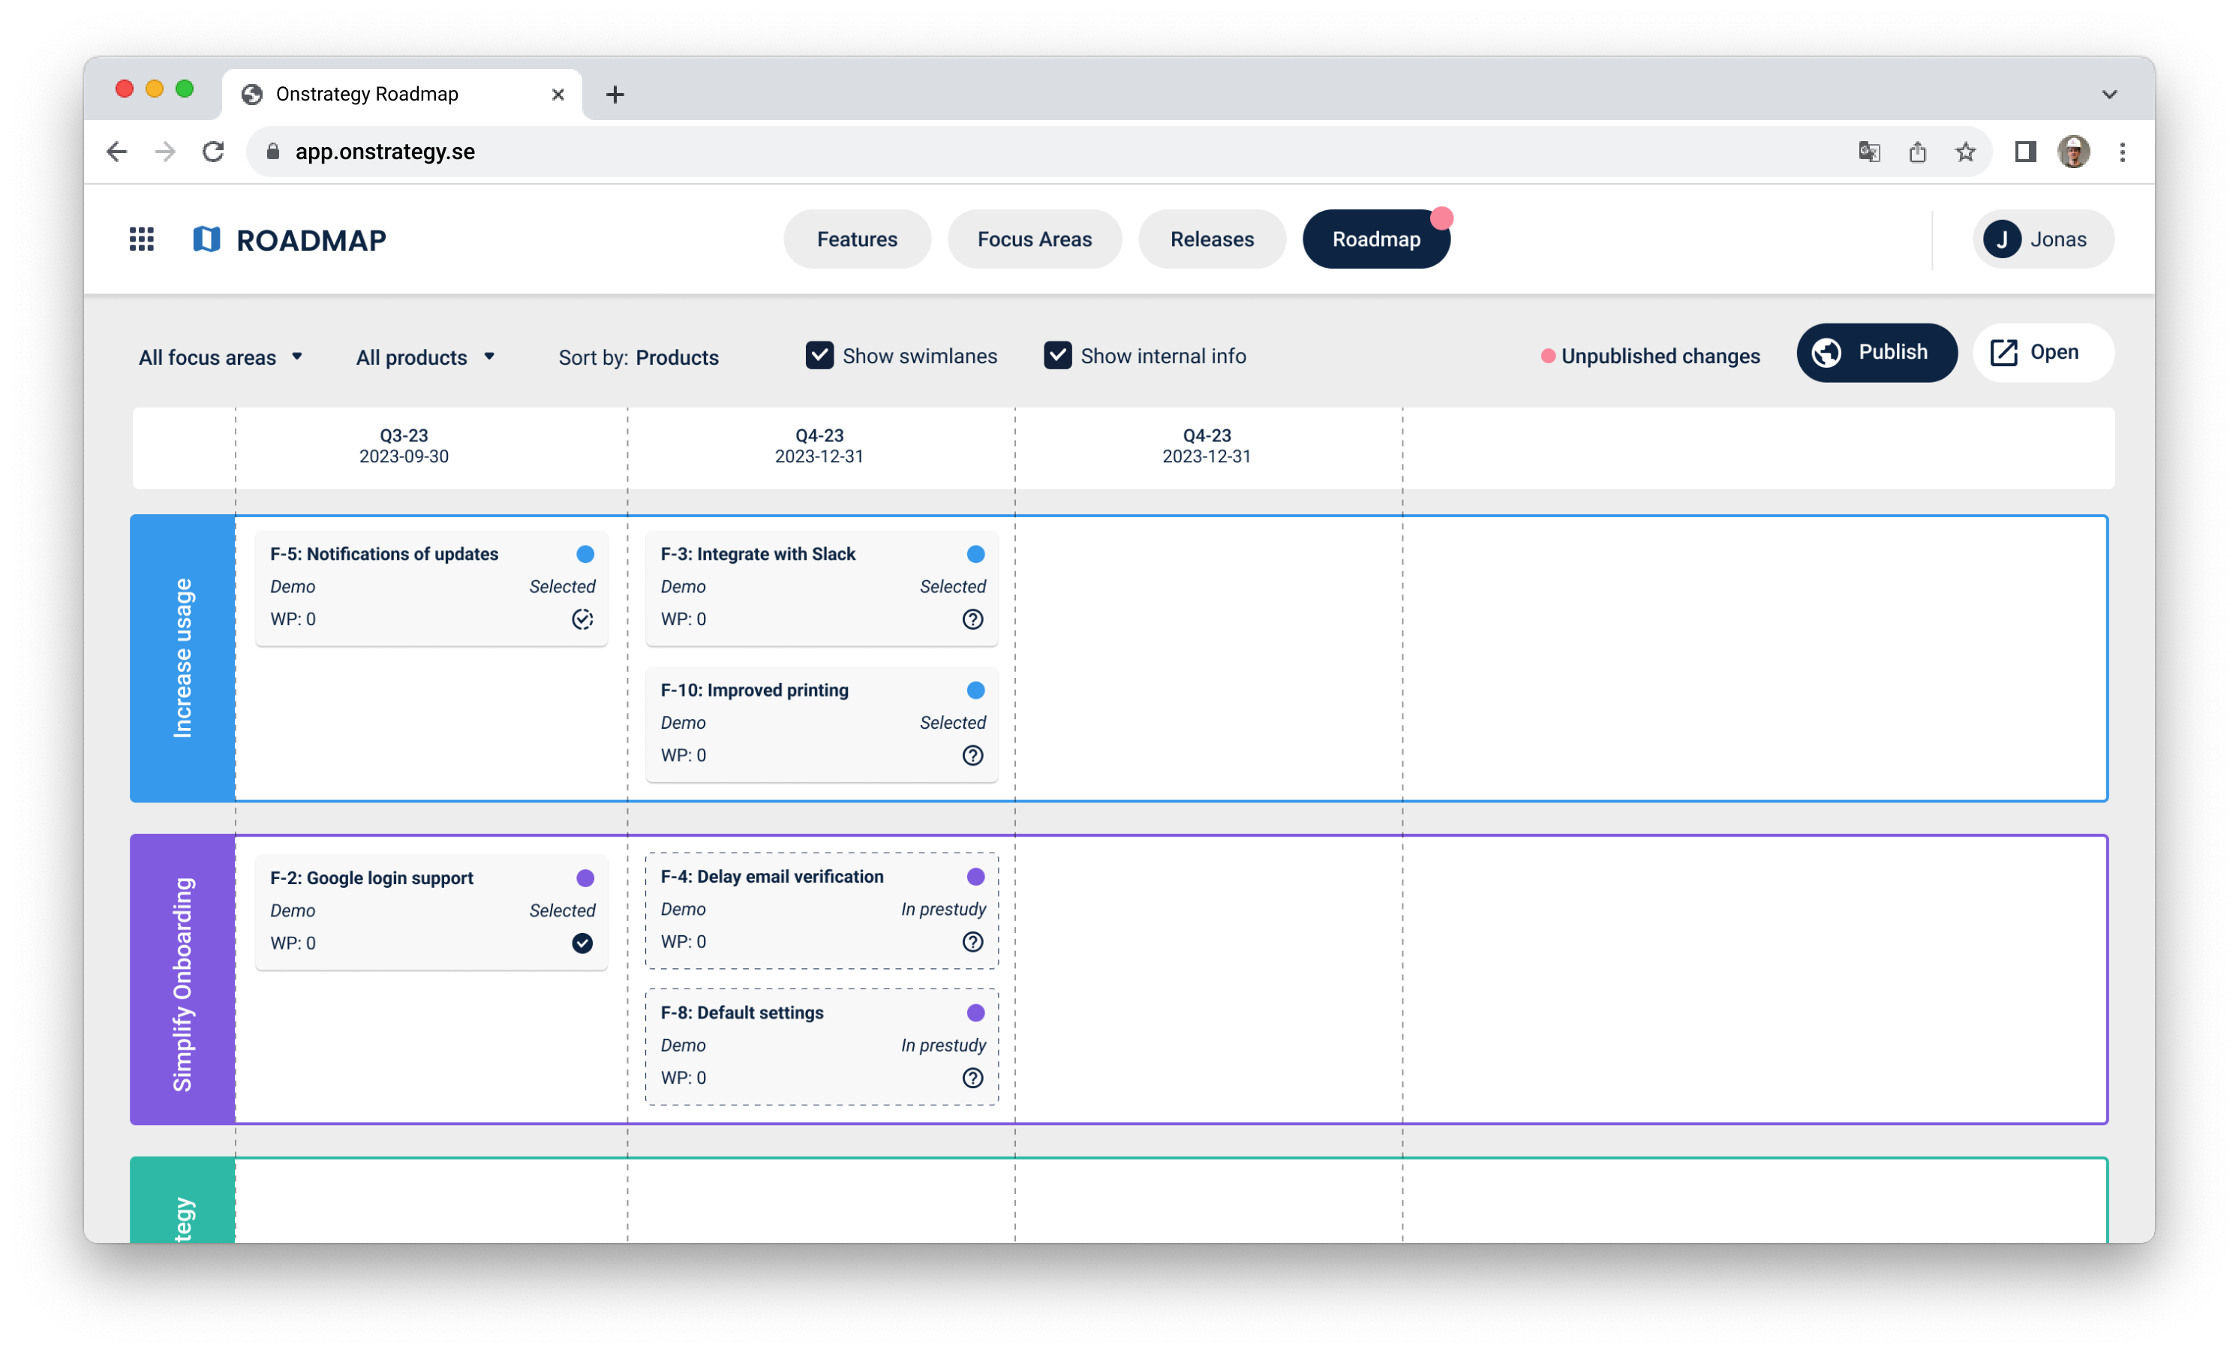2239x1354 pixels.
Task: Publish the roadmap changes
Action: [1876, 353]
